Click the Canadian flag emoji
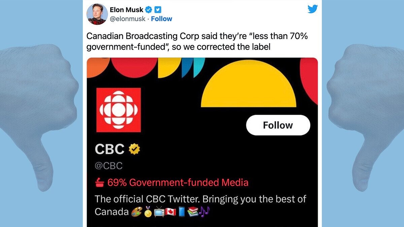 170,212
